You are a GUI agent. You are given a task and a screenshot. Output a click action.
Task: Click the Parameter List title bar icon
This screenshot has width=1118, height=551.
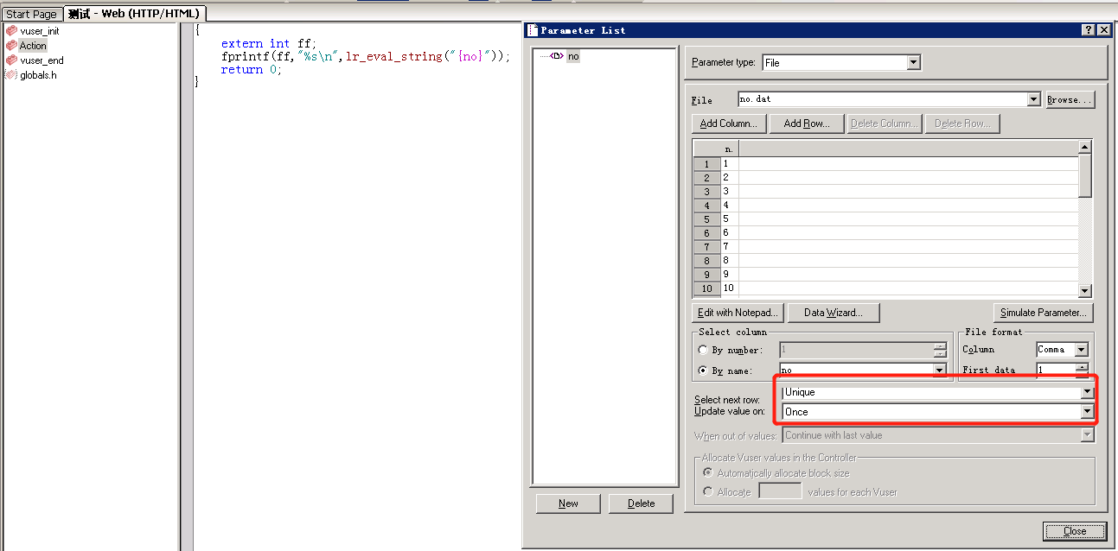pyautogui.click(x=533, y=29)
